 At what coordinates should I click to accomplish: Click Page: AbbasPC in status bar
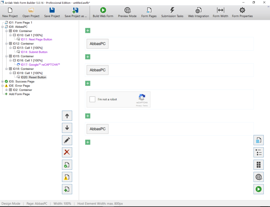pos(37,203)
